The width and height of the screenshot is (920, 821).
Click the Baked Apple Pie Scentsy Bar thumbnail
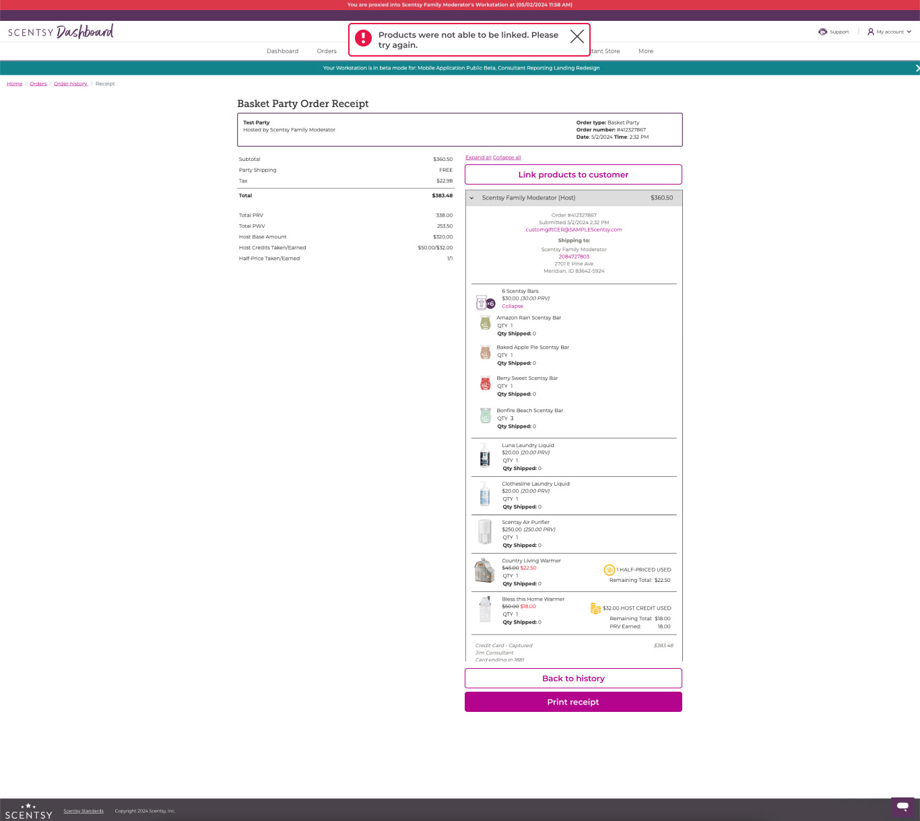click(485, 352)
